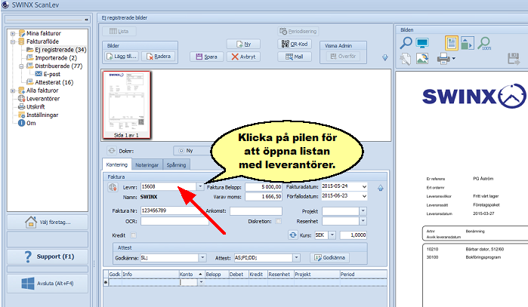Viewport: 528px width, 307px height.
Task: Switch to the Noteringar tab
Action: click(x=147, y=164)
